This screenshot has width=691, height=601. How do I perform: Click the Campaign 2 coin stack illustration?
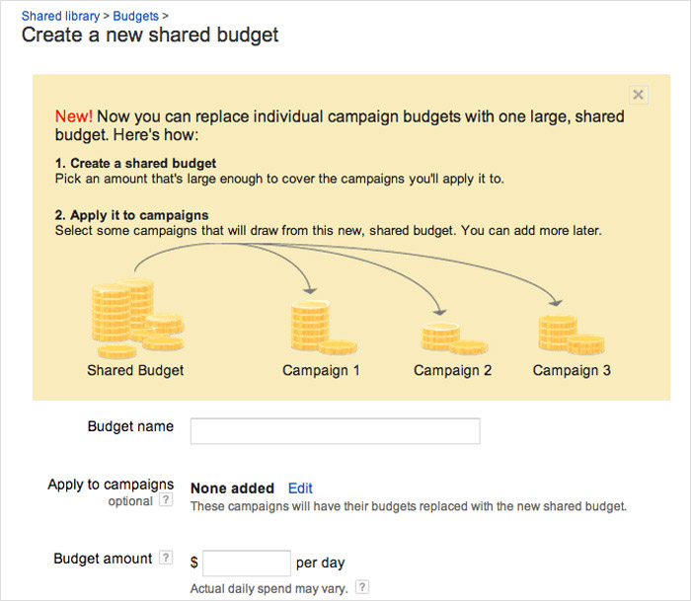click(454, 338)
